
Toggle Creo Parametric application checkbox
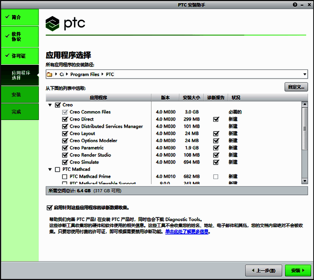click(x=65, y=148)
